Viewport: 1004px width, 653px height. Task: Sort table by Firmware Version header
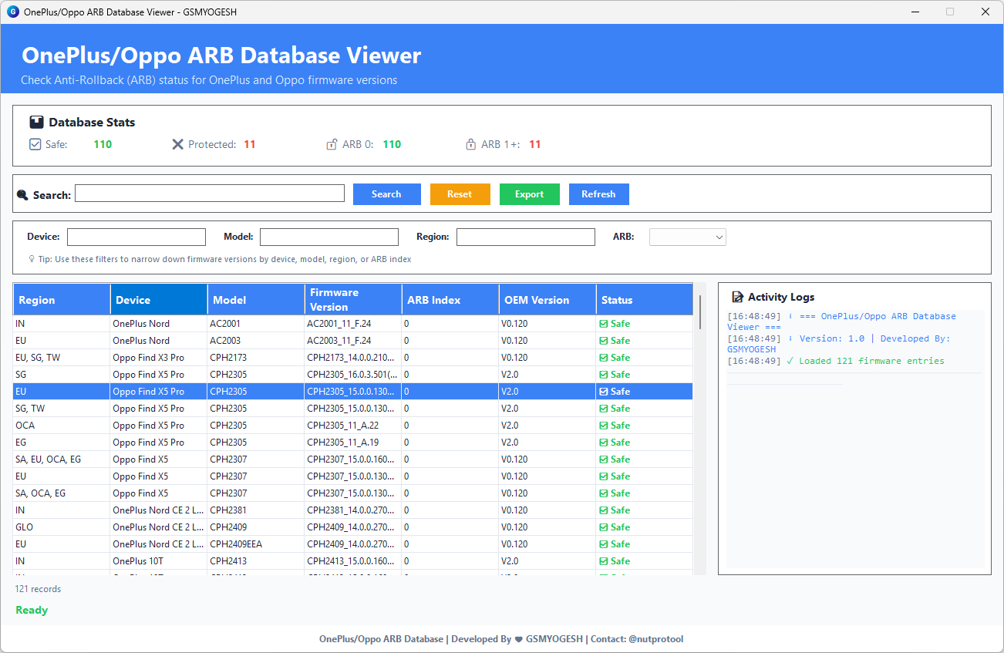pos(353,300)
